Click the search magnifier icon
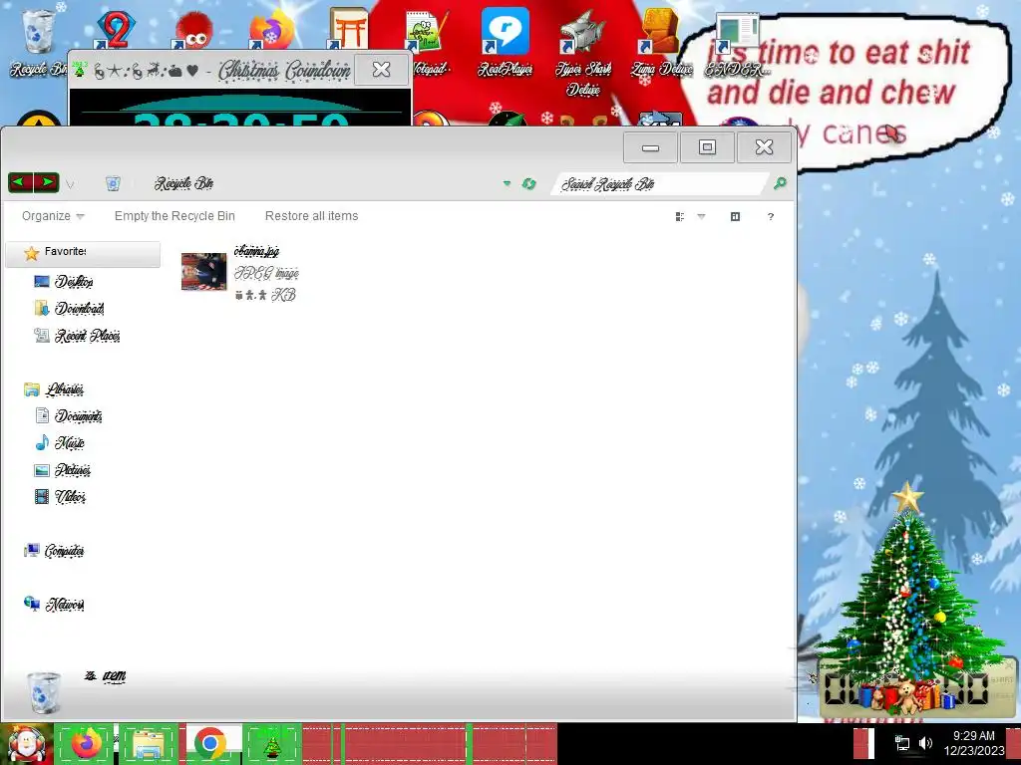Screen dimensions: 1021x765 (780, 183)
